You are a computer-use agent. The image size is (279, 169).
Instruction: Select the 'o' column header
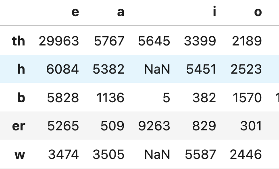[258, 12]
